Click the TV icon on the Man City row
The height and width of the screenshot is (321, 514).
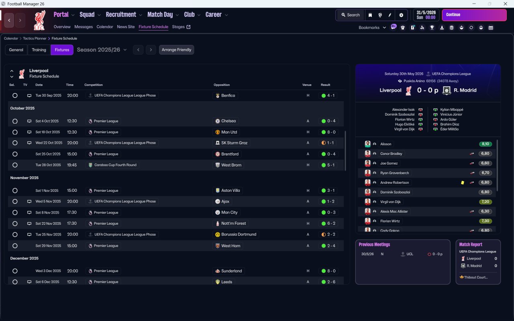coord(29,213)
